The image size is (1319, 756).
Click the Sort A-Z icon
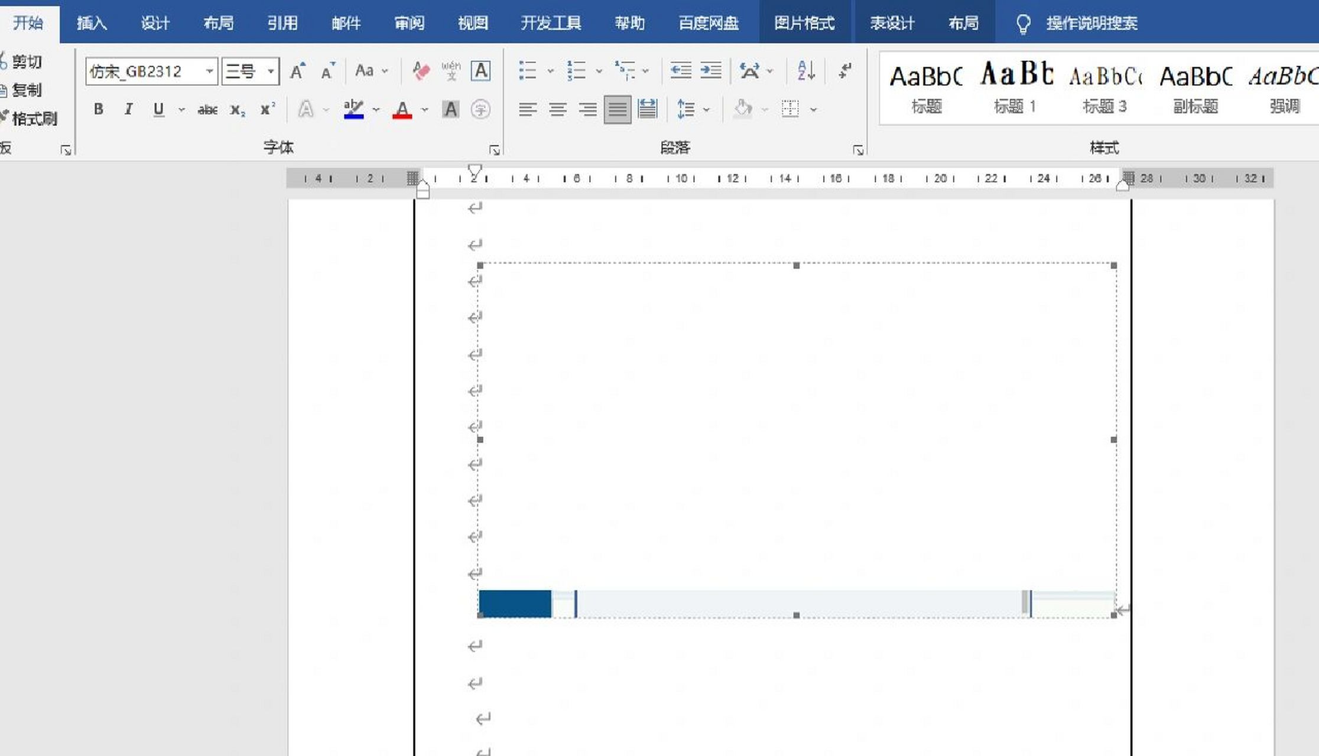pyautogui.click(x=806, y=71)
